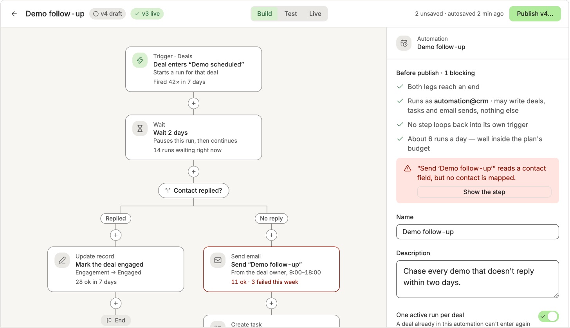Add a step below the Send email card

pyautogui.click(x=271, y=303)
